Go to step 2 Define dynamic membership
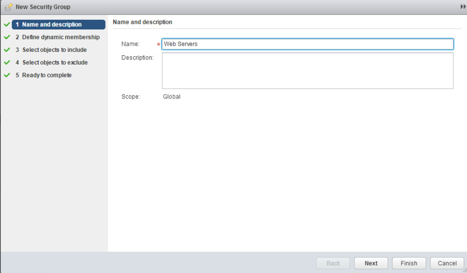467x273 pixels. click(61, 37)
